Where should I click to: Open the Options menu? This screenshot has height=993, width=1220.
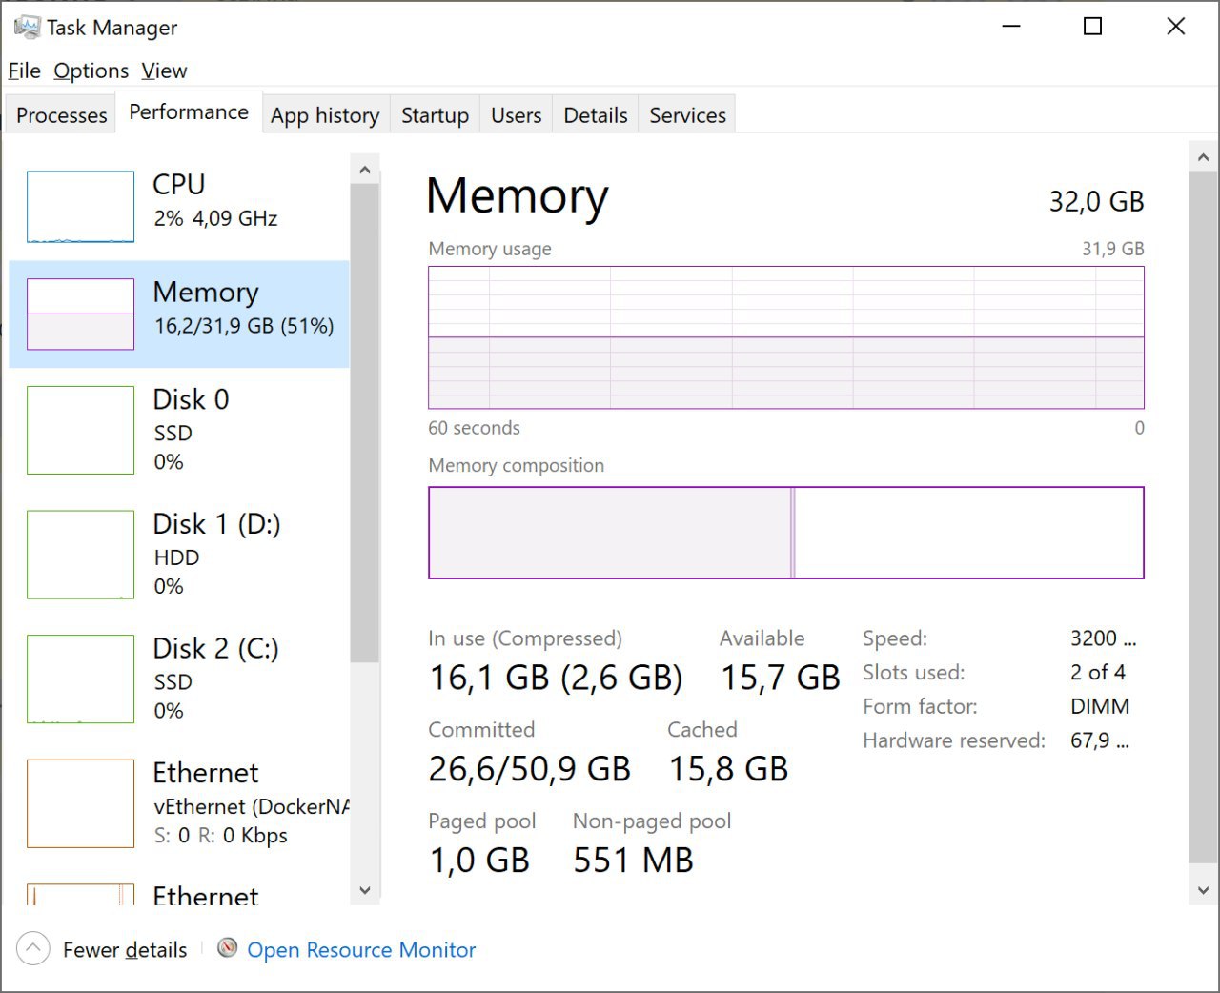[91, 71]
